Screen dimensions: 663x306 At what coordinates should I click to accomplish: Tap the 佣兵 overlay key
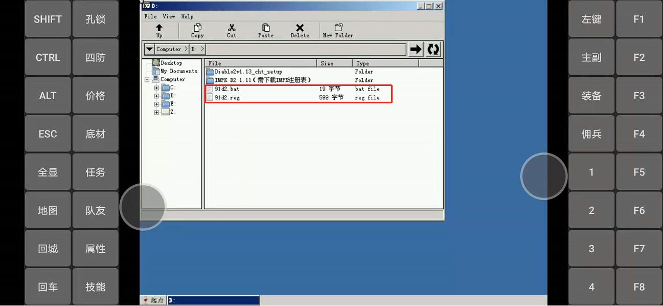coord(591,134)
